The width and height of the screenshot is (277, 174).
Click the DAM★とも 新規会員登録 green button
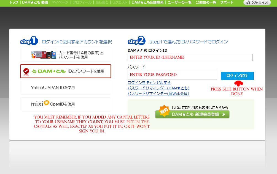(192, 114)
